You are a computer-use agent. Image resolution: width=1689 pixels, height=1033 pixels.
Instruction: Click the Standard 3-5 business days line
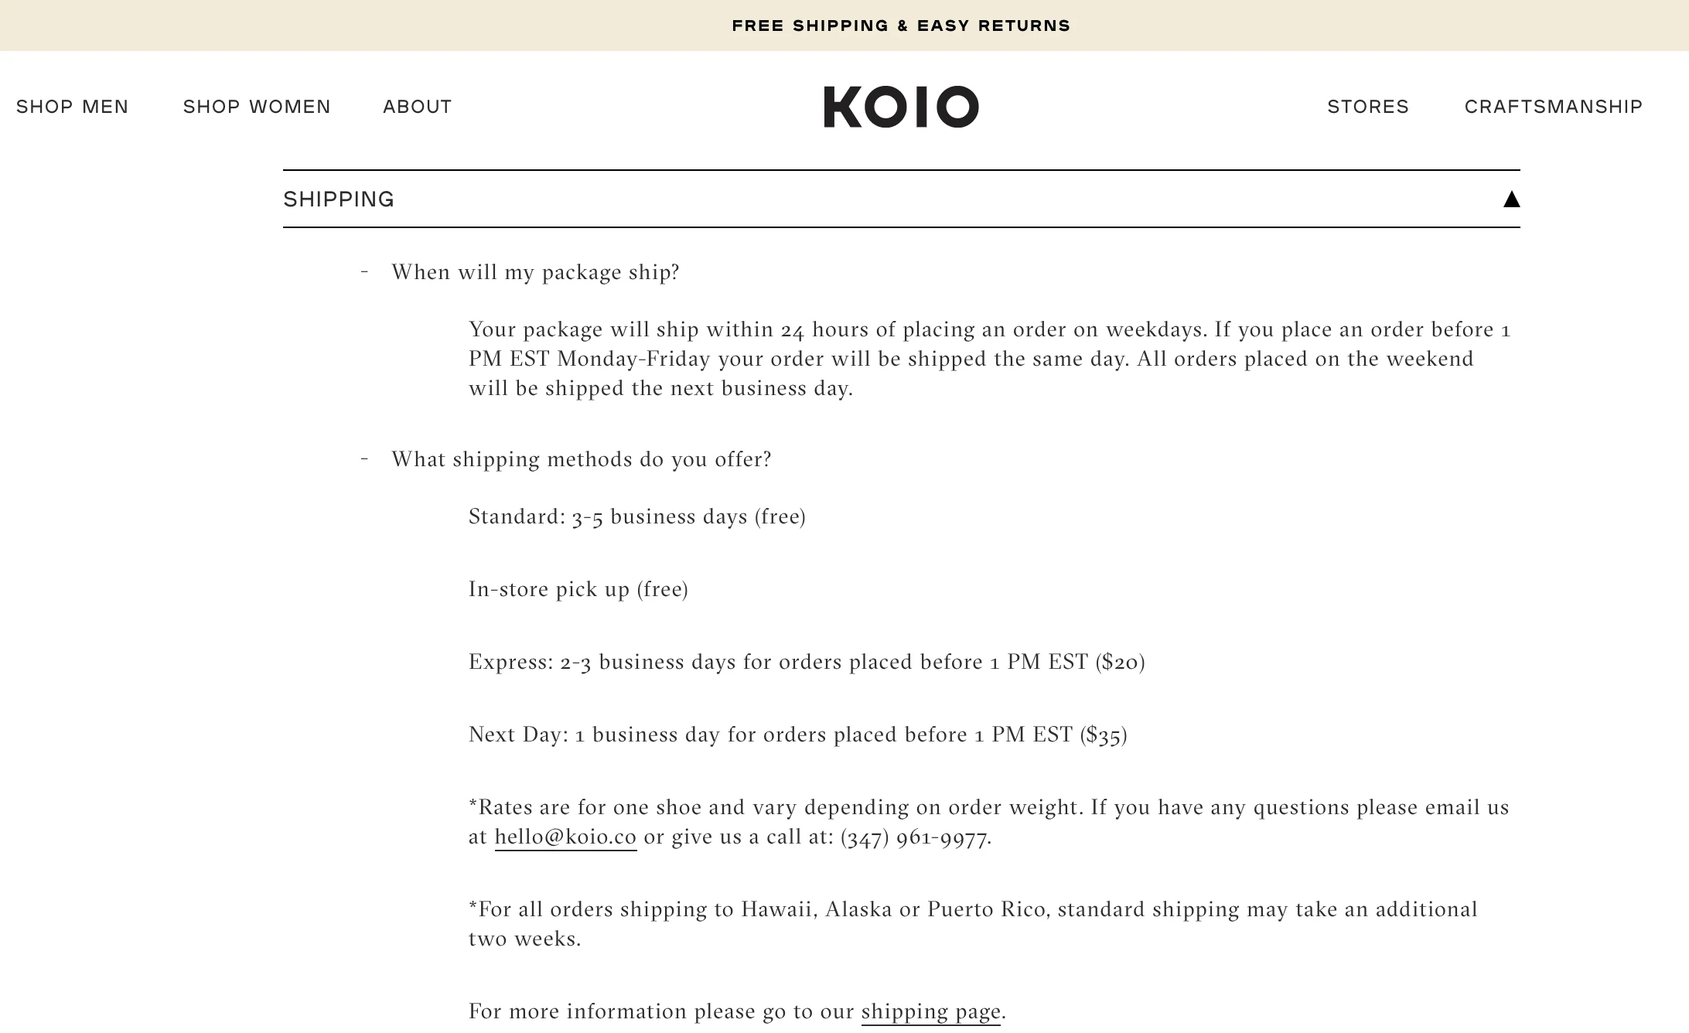pos(637,516)
